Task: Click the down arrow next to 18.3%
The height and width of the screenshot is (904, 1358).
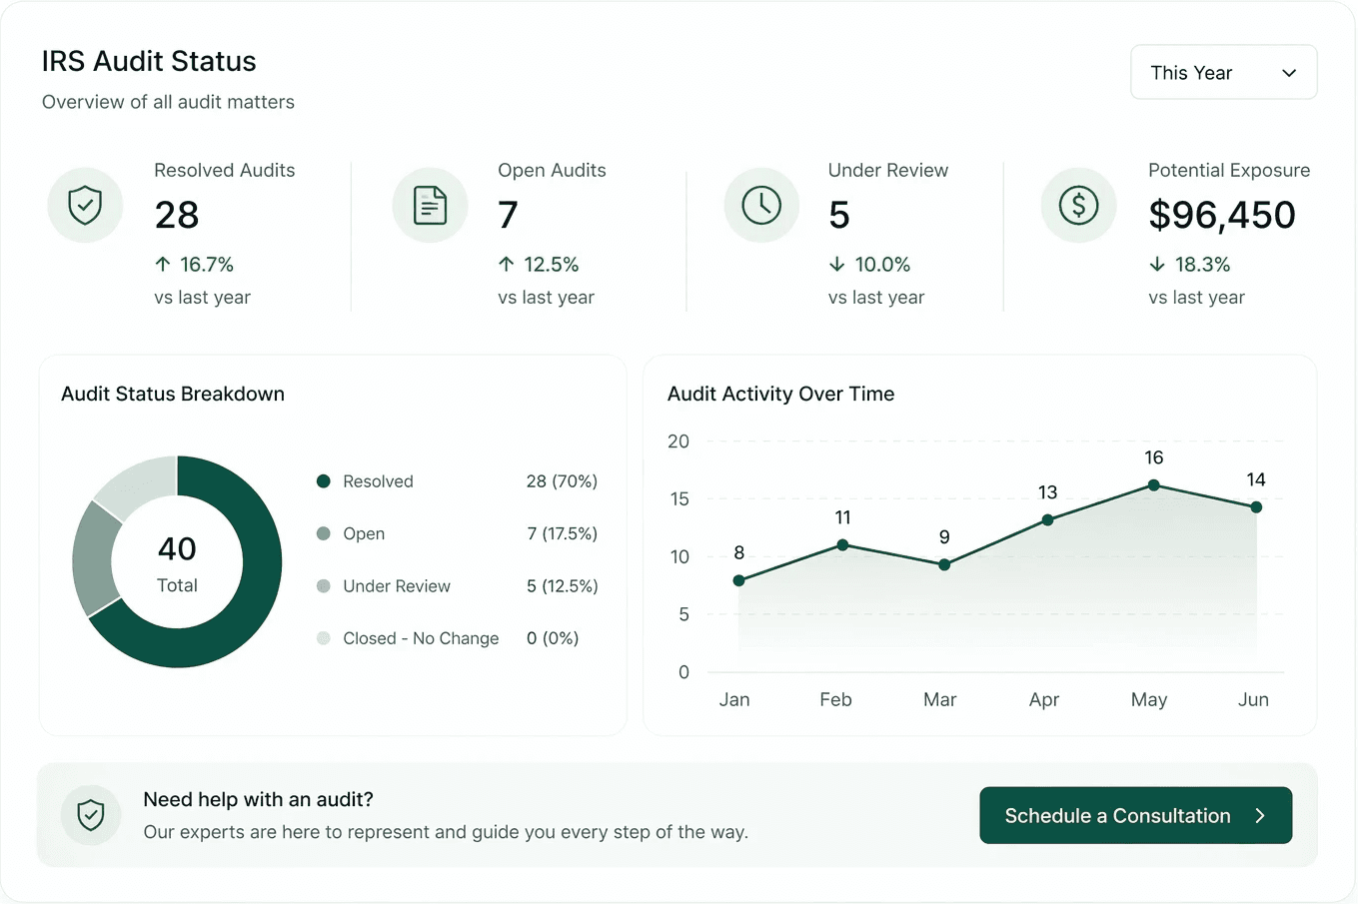Action: click(x=1157, y=264)
